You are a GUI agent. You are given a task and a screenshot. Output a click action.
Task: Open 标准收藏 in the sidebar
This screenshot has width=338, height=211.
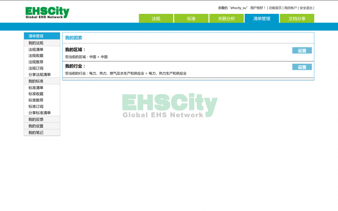point(36,94)
